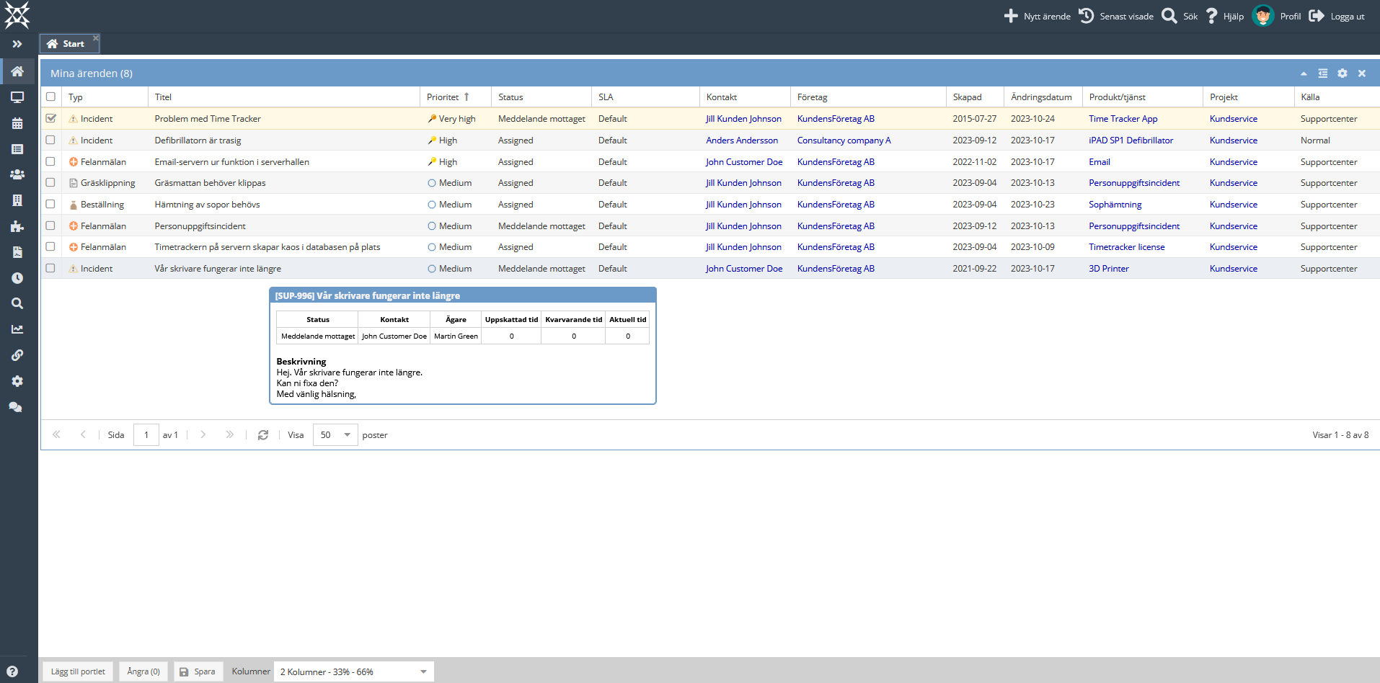Viewport: 1380px width, 683px height.
Task: Check the Defibrillatorn är trasig row checkbox
Action: (50, 140)
